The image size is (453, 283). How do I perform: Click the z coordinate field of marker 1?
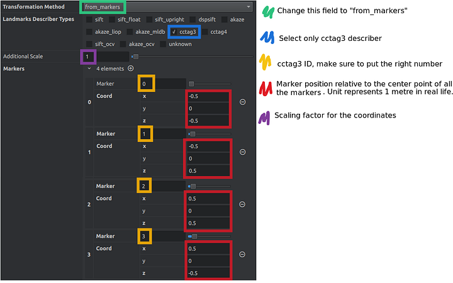tap(208, 171)
